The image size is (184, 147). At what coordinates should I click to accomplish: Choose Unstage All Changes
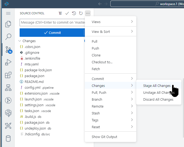pos(159,93)
